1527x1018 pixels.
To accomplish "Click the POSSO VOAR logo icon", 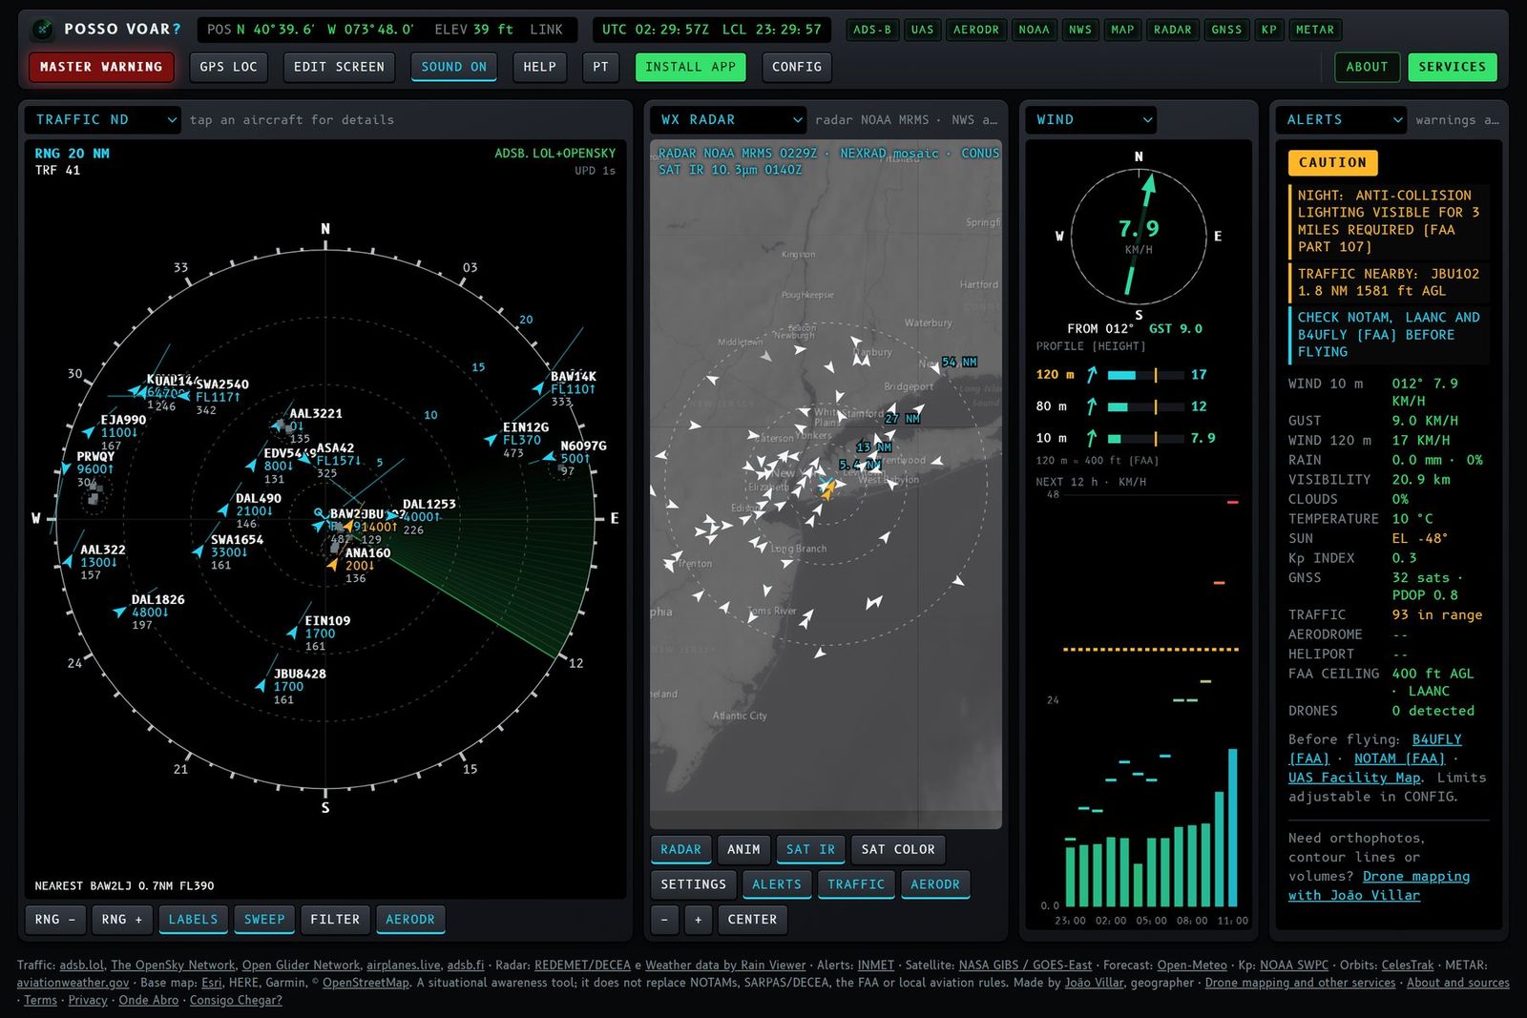I will tap(42, 30).
